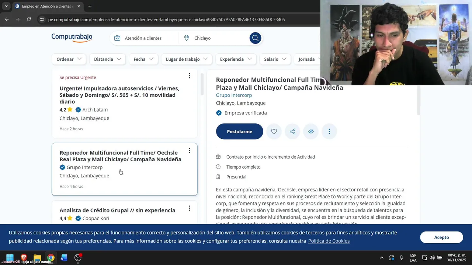Screen dimensions: 472x265
Task: Click the Computrabajo logo
Action: pyautogui.click(x=72, y=38)
